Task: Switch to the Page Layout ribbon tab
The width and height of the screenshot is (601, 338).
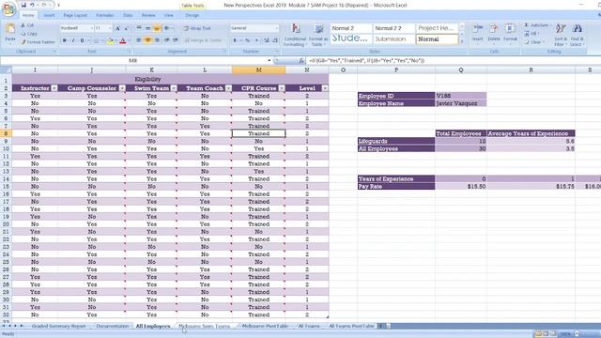Action: tap(75, 15)
